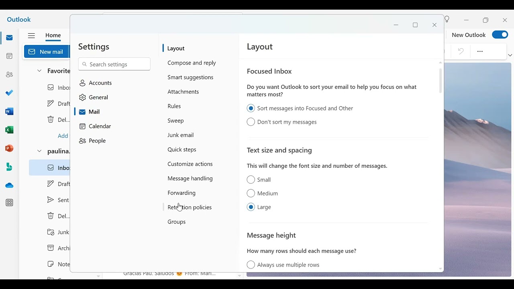
Task: Click inside the Search settings field
Action: 114,64
